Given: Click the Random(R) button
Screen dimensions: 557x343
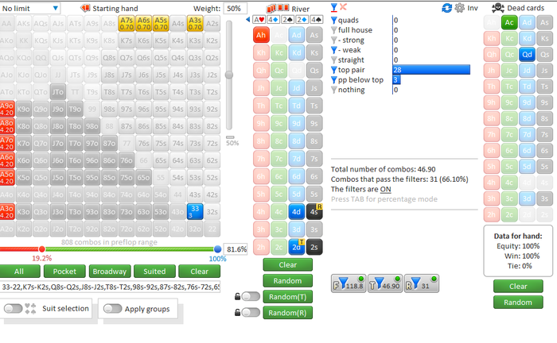Looking at the screenshot, I should [x=288, y=313].
